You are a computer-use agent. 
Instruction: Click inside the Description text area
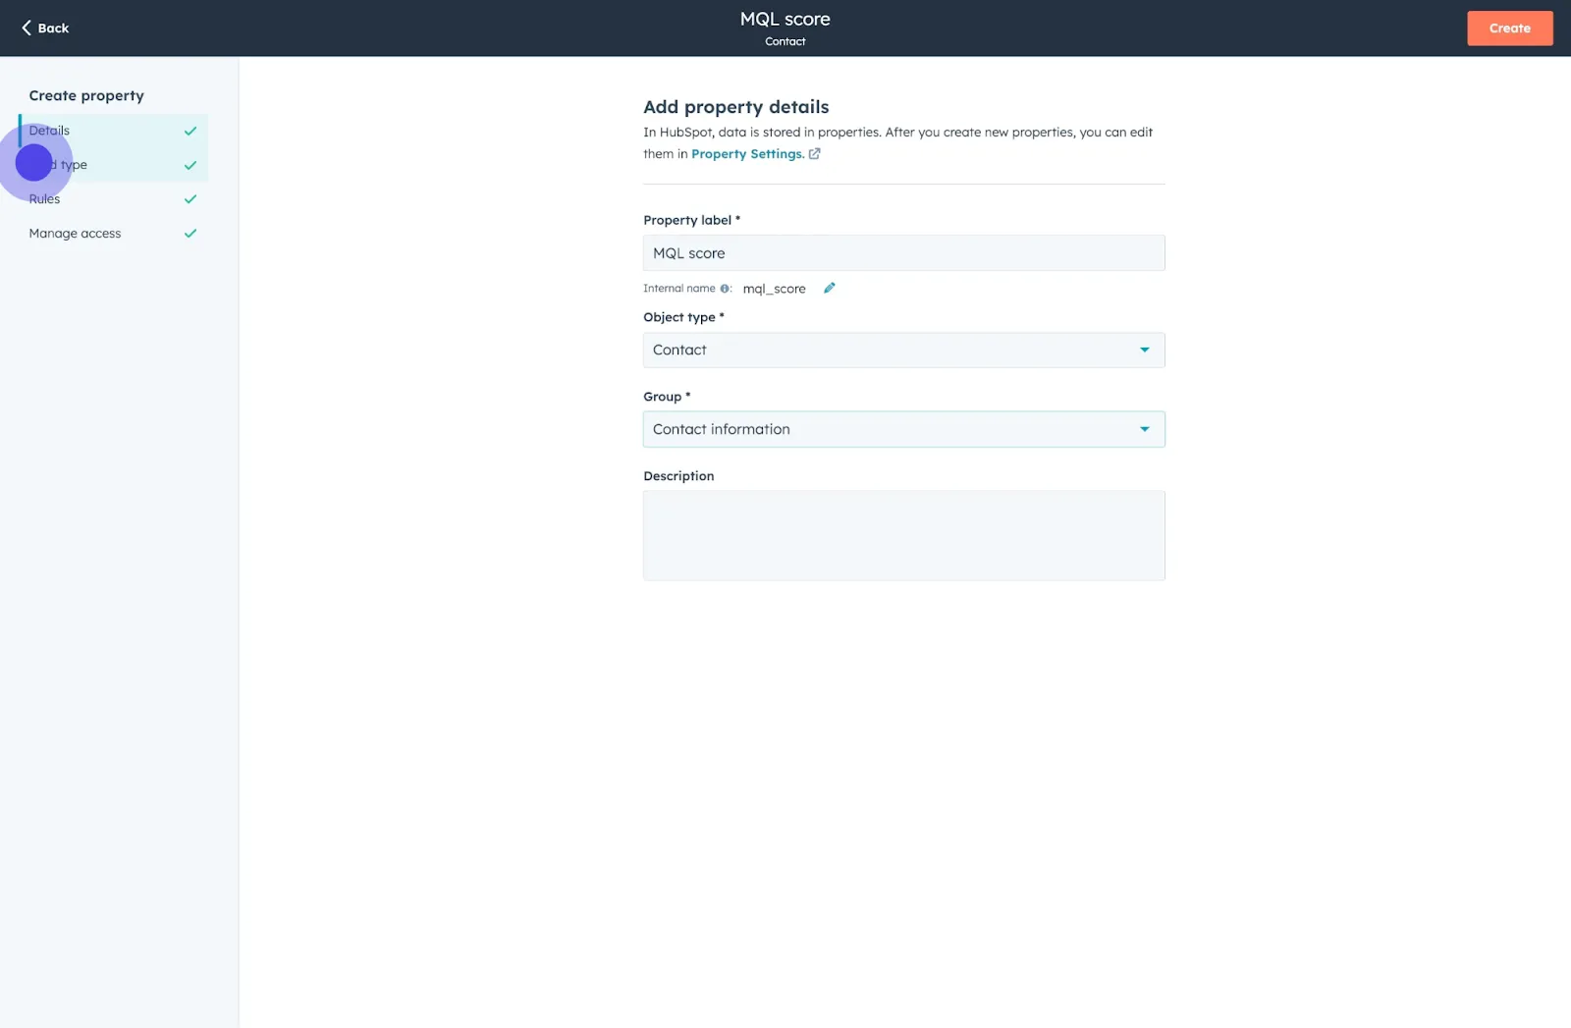pyautogui.click(x=903, y=536)
